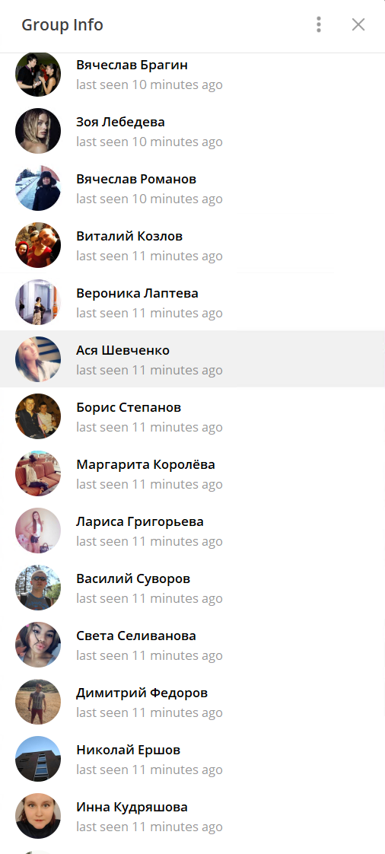Image resolution: width=385 pixels, height=854 pixels.
Task: Open Николай Ершов's building avatar
Action: (38, 759)
